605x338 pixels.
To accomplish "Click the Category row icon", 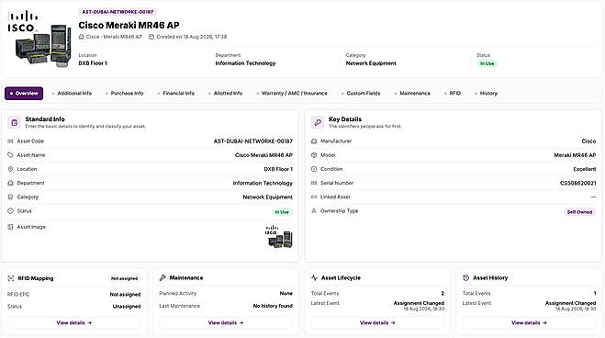I will 10,197.
